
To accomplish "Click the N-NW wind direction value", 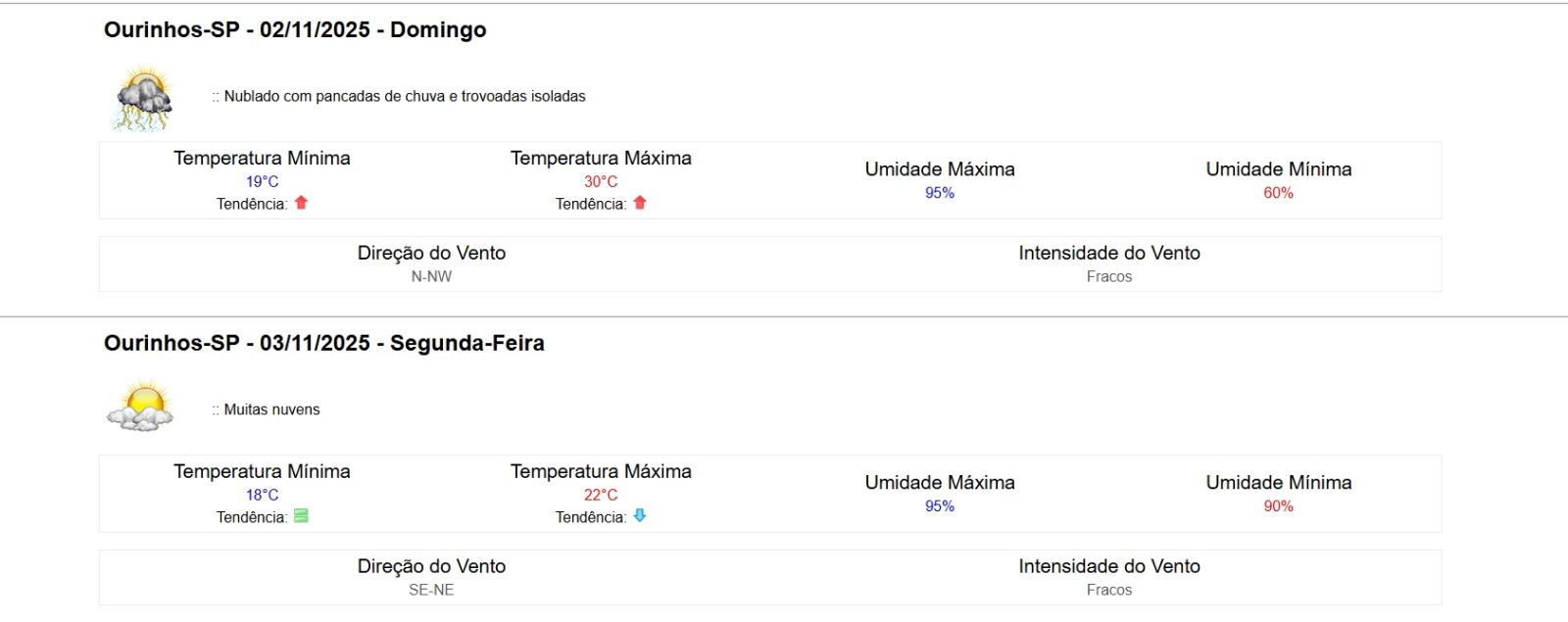I will tap(431, 276).
